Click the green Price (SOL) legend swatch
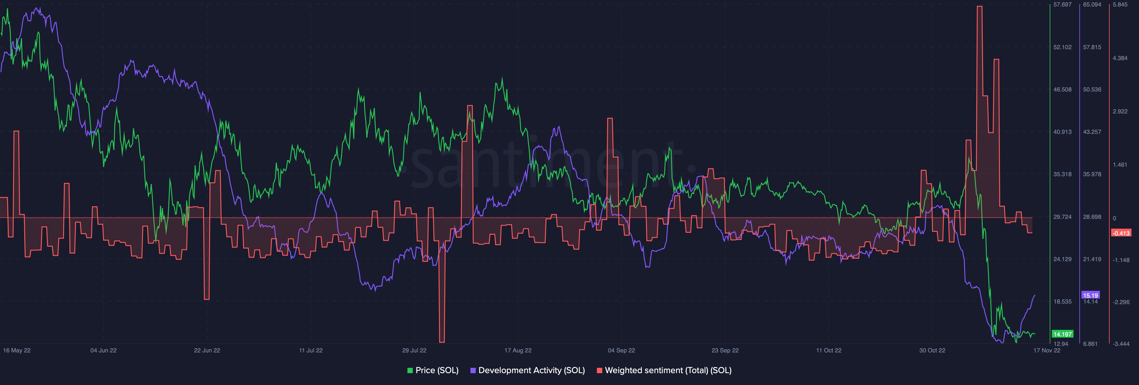 [x=410, y=370]
